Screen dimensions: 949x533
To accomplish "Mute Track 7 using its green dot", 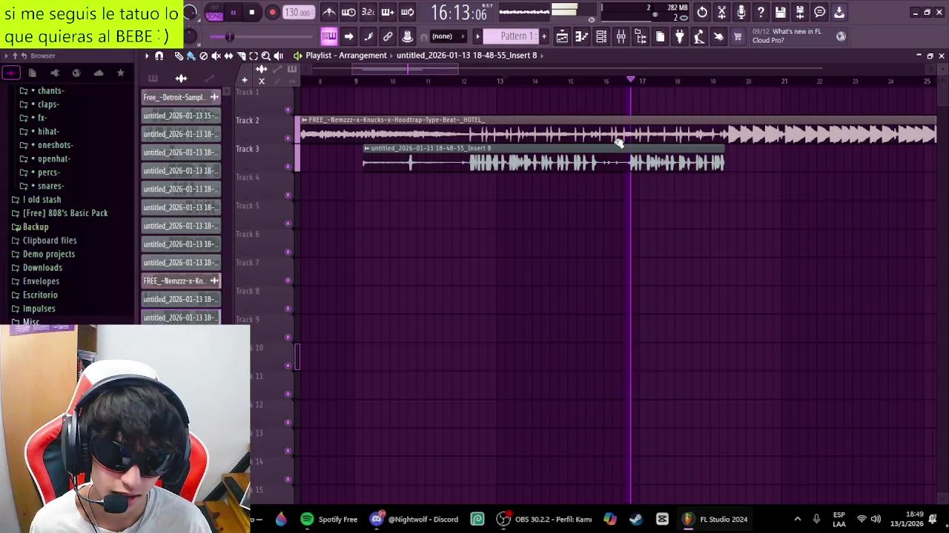I will click(x=288, y=281).
